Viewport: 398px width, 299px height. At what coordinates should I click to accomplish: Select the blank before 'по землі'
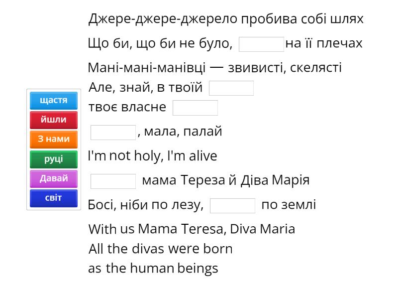click(x=232, y=205)
